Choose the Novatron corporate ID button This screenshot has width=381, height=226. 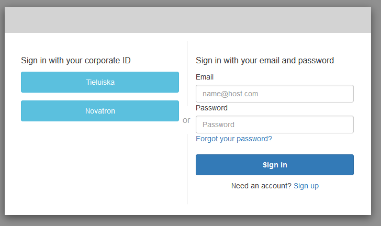point(100,111)
